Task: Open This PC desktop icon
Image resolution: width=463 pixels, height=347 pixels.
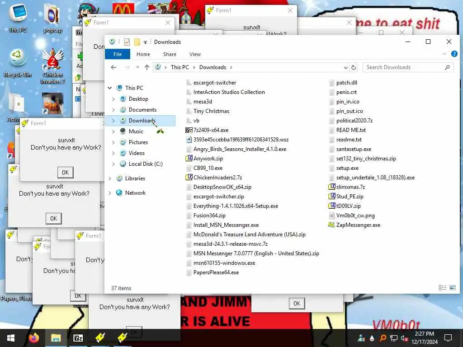Action: 18,18
